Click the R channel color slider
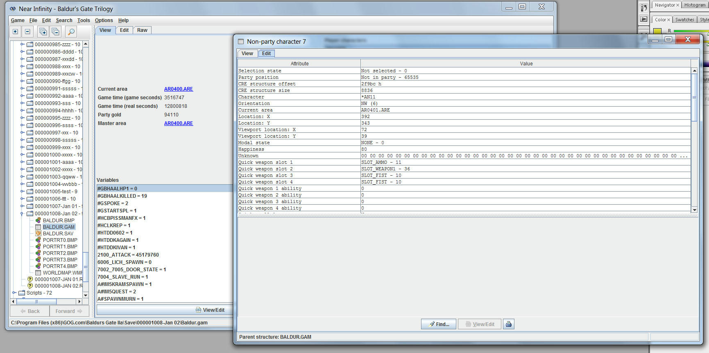Image resolution: width=709 pixels, height=353 pixels. tap(691, 31)
